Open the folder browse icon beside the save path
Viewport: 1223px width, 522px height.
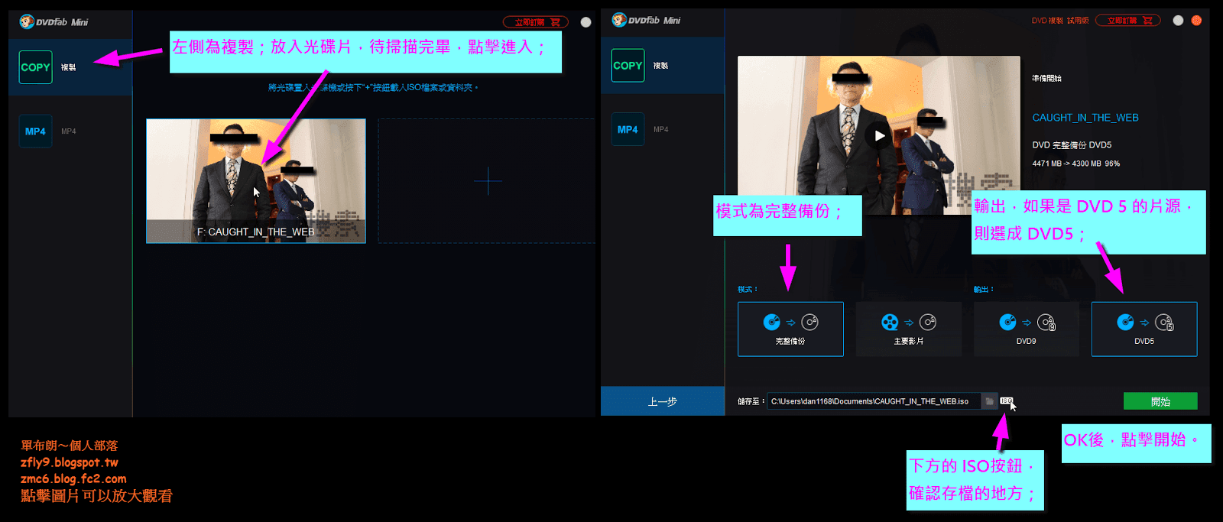click(990, 401)
